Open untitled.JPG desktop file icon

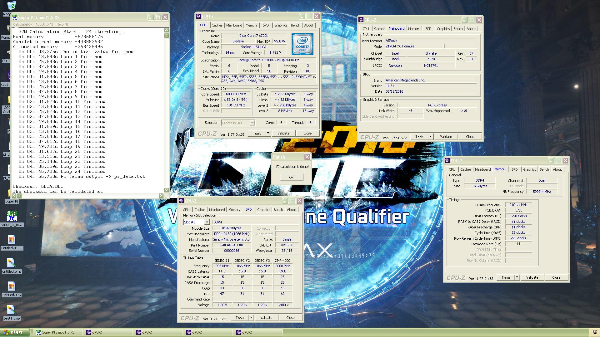point(12,289)
